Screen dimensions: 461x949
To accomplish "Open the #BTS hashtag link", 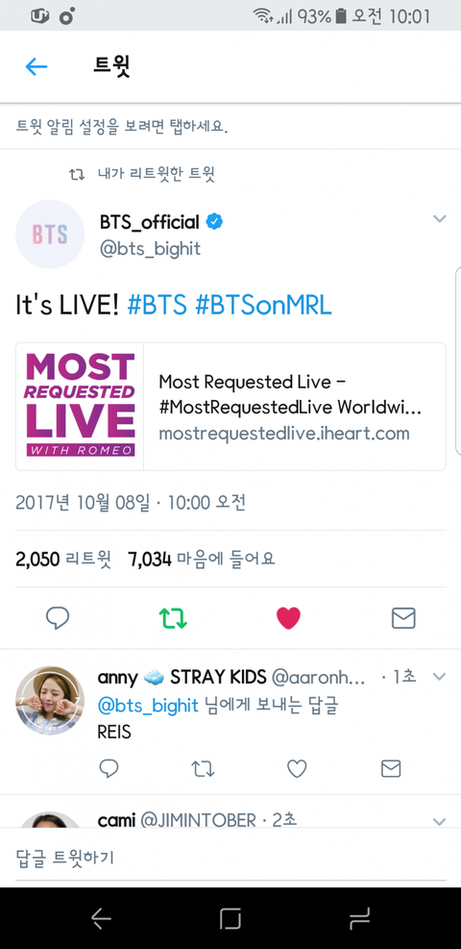I will click(x=158, y=306).
